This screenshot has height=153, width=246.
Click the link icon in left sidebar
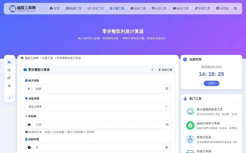[x=9, y=78]
